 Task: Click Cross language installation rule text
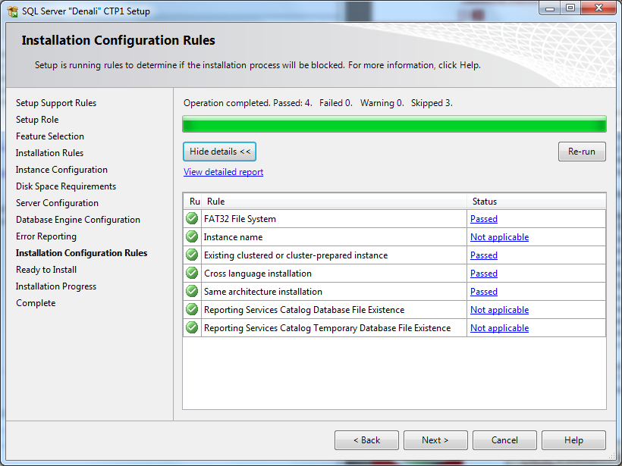257,274
